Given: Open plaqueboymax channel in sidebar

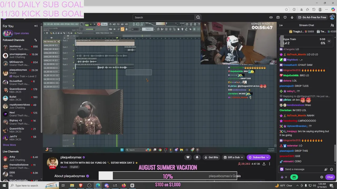Looking at the screenshot, I should (21, 73).
